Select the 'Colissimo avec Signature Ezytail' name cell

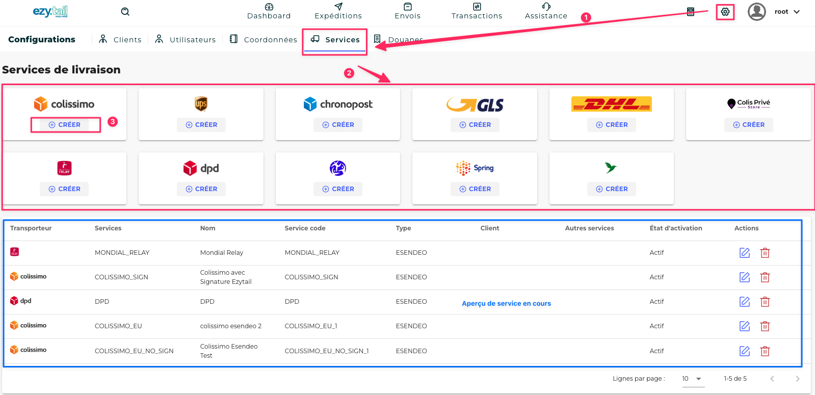(x=226, y=277)
